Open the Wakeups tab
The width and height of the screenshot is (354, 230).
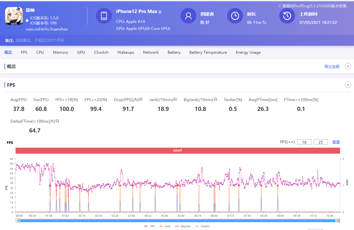coord(126,52)
